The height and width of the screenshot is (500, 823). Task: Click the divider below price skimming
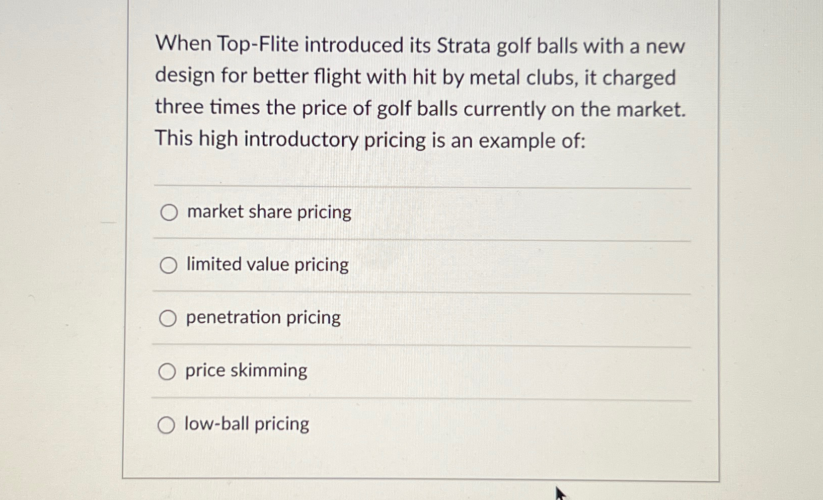(422, 398)
